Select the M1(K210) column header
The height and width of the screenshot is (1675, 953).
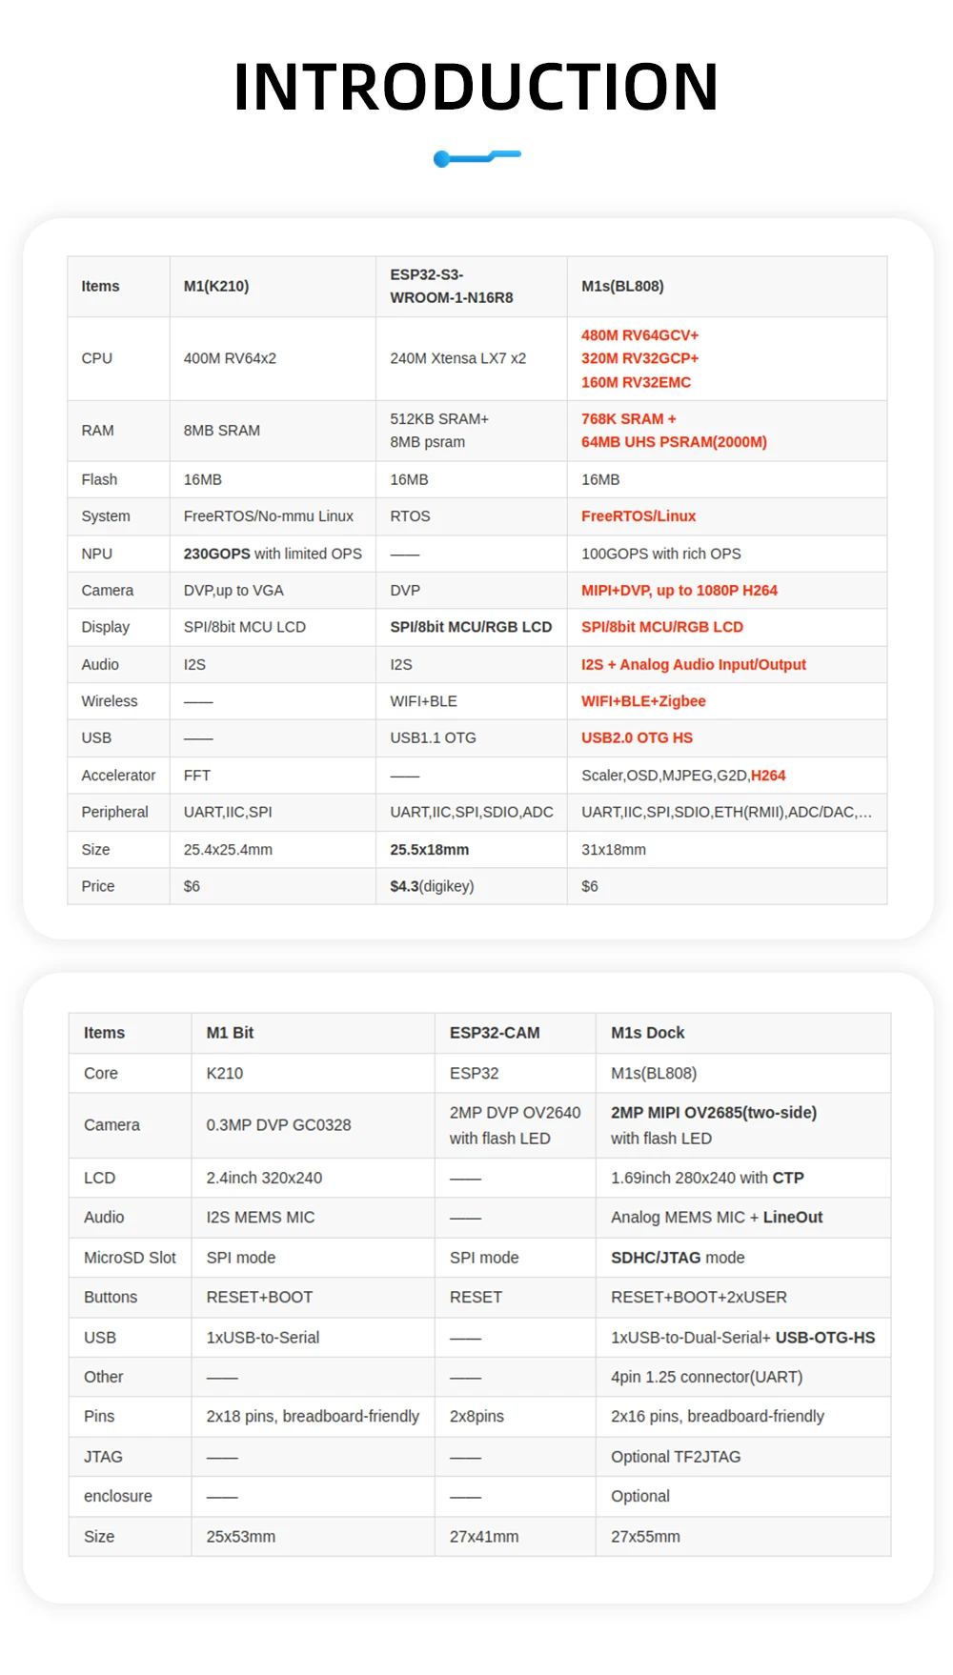click(216, 286)
